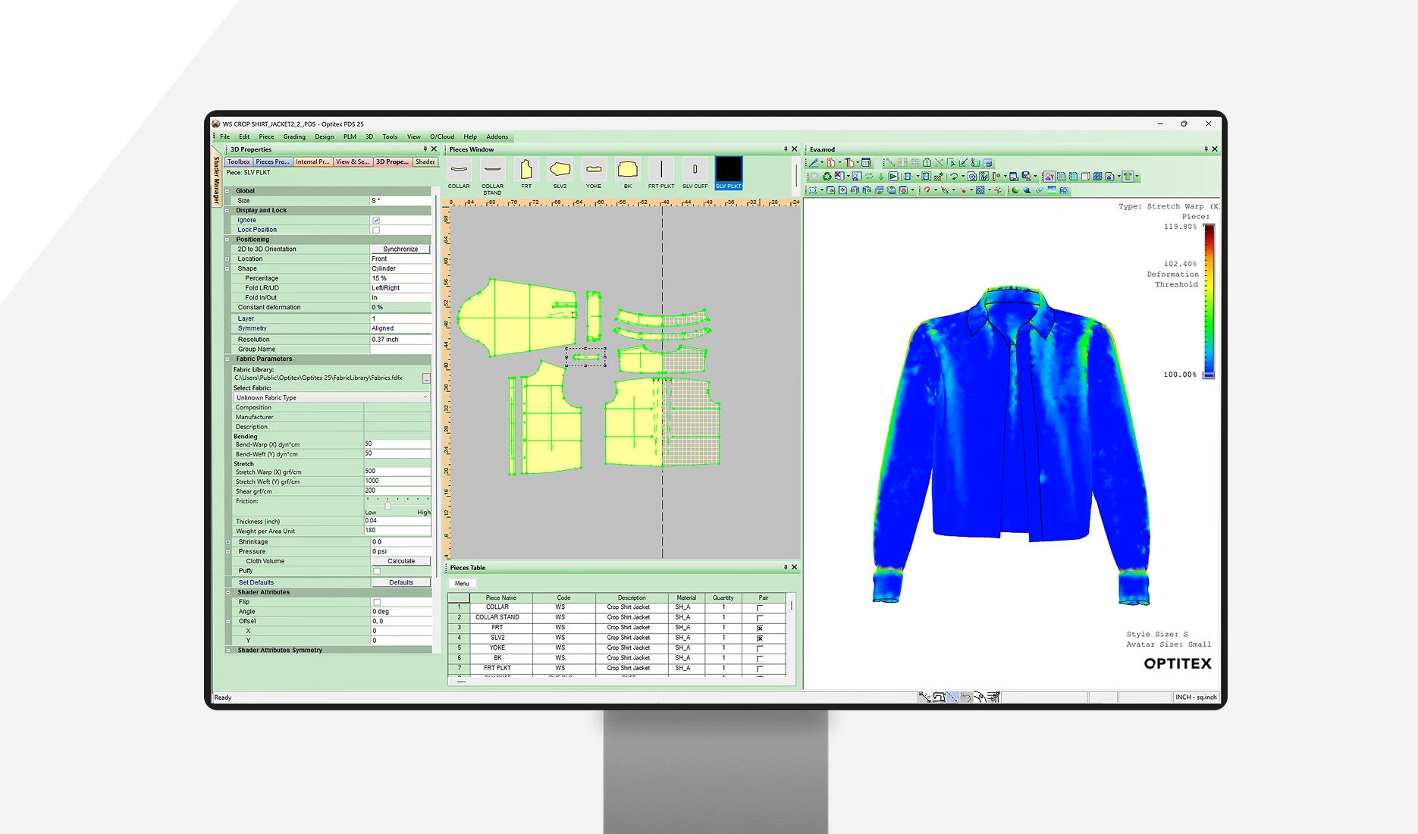Click the green sphere icon in 3D toolbar
Image resolution: width=1418 pixels, height=834 pixels.
click(x=1015, y=190)
